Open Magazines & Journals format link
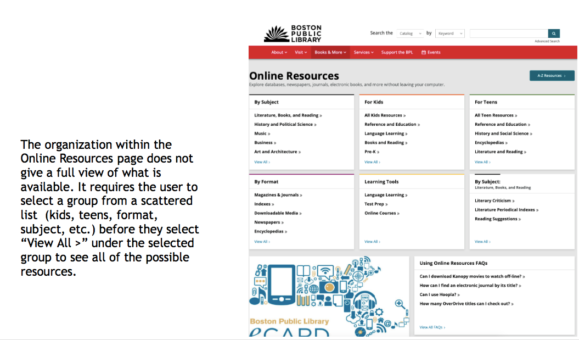The width and height of the screenshot is (579, 340). [x=278, y=195]
